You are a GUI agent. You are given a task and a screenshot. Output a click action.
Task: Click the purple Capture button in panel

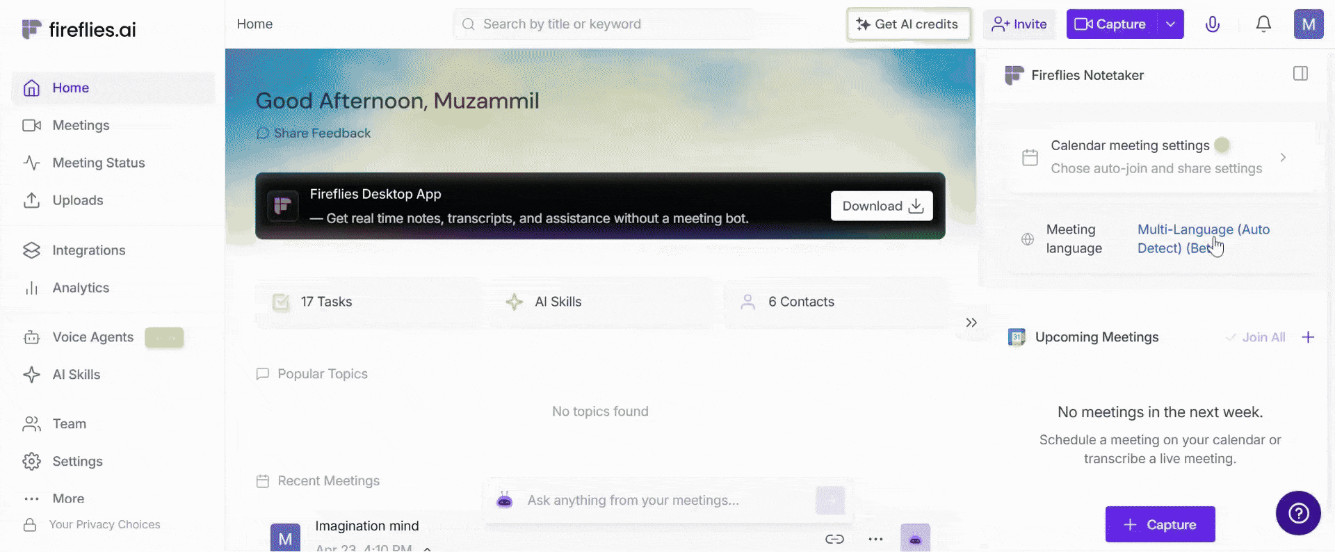[1160, 524]
